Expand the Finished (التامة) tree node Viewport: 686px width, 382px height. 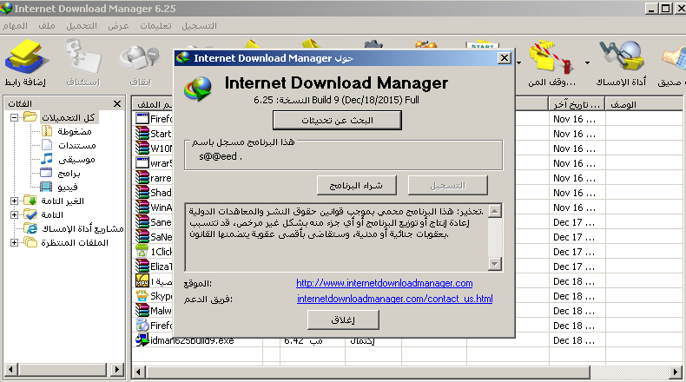[x=15, y=214]
